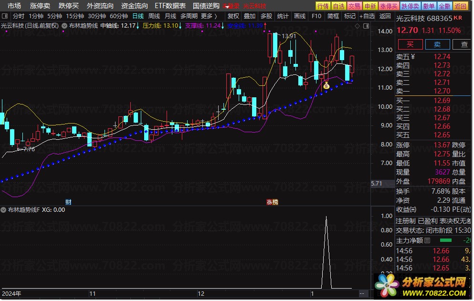Click the down arrow after 压力线 13.10
Screen dimensions: 474x301
(x=180, y=26)
